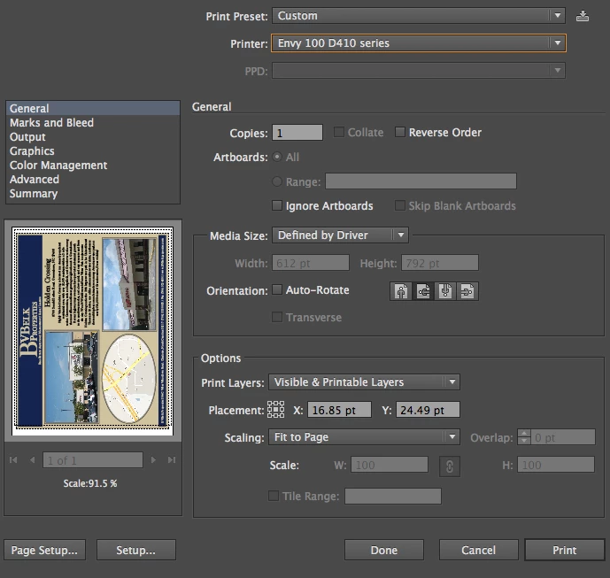This screenshot has width=610, height=578.
Task: Click the Setup button
Action: click(136, 550)
